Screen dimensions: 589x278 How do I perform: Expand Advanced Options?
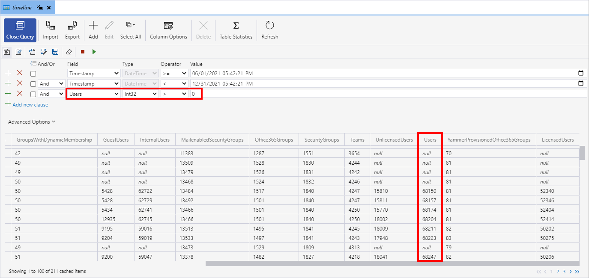tap(32, 122)
